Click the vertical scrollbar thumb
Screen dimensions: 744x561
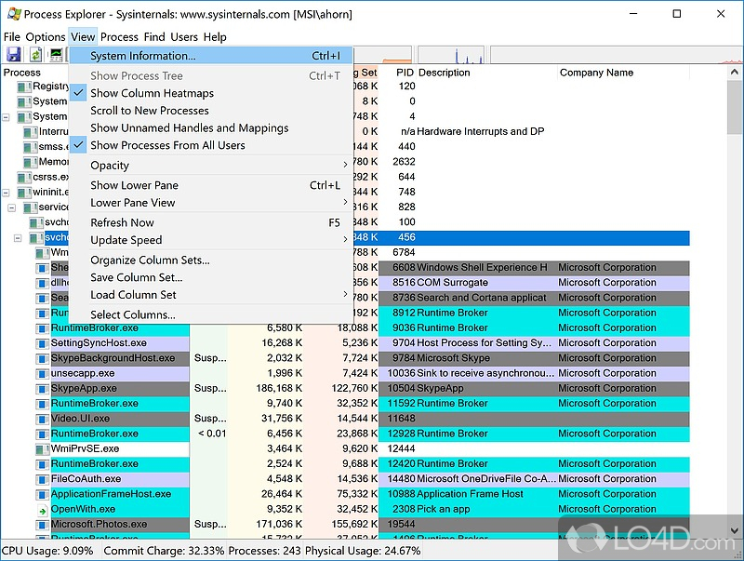[734, 107]
